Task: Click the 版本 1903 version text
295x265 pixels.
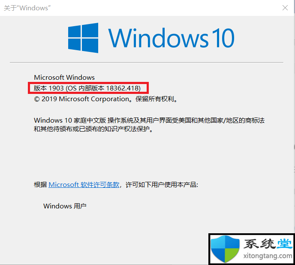Action: coord(49,88)
